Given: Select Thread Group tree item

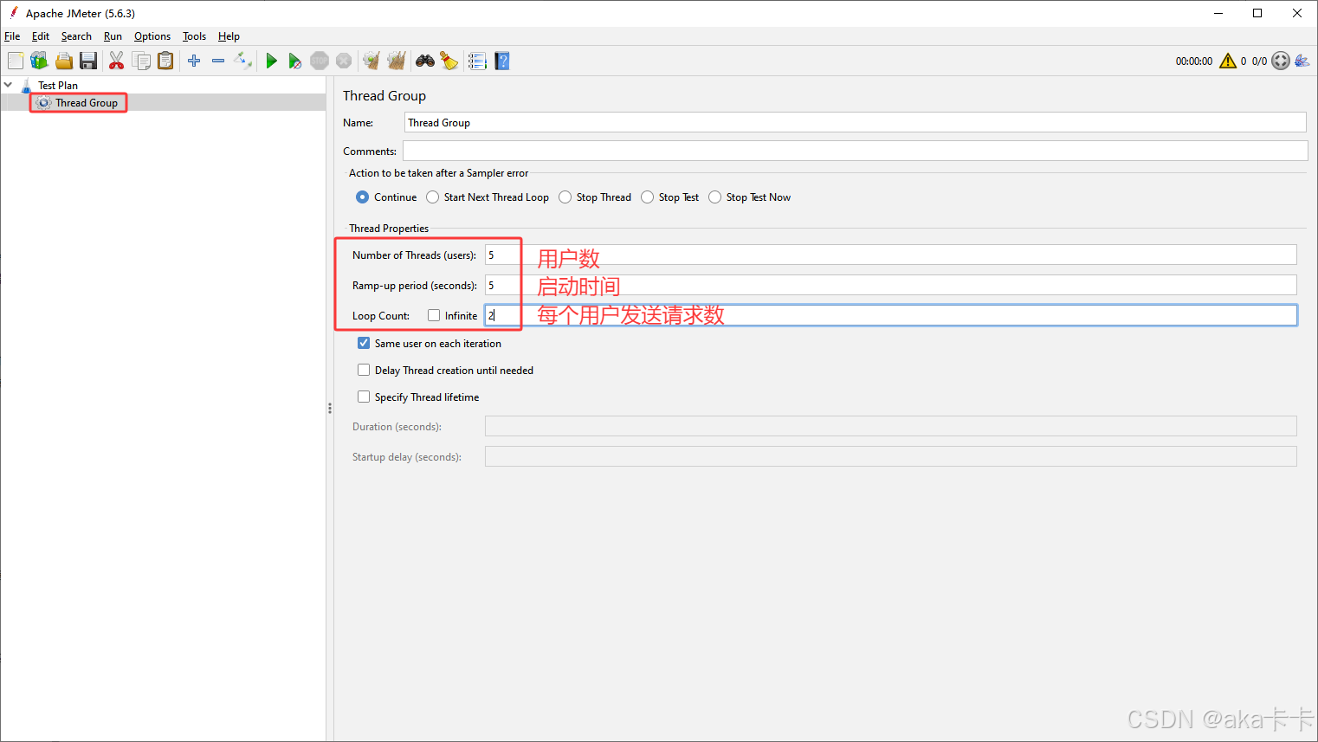Looking at the screenshot, I should (87, 102).
